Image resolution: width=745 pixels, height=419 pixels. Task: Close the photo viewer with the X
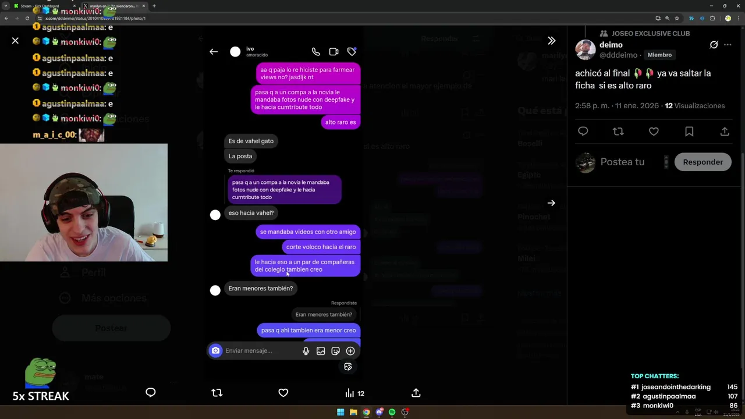[x=15, y=41]
